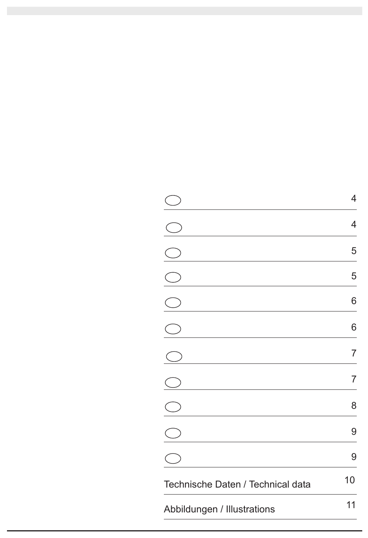Open Abbildungen / Illustrations entry

[219, 509]
